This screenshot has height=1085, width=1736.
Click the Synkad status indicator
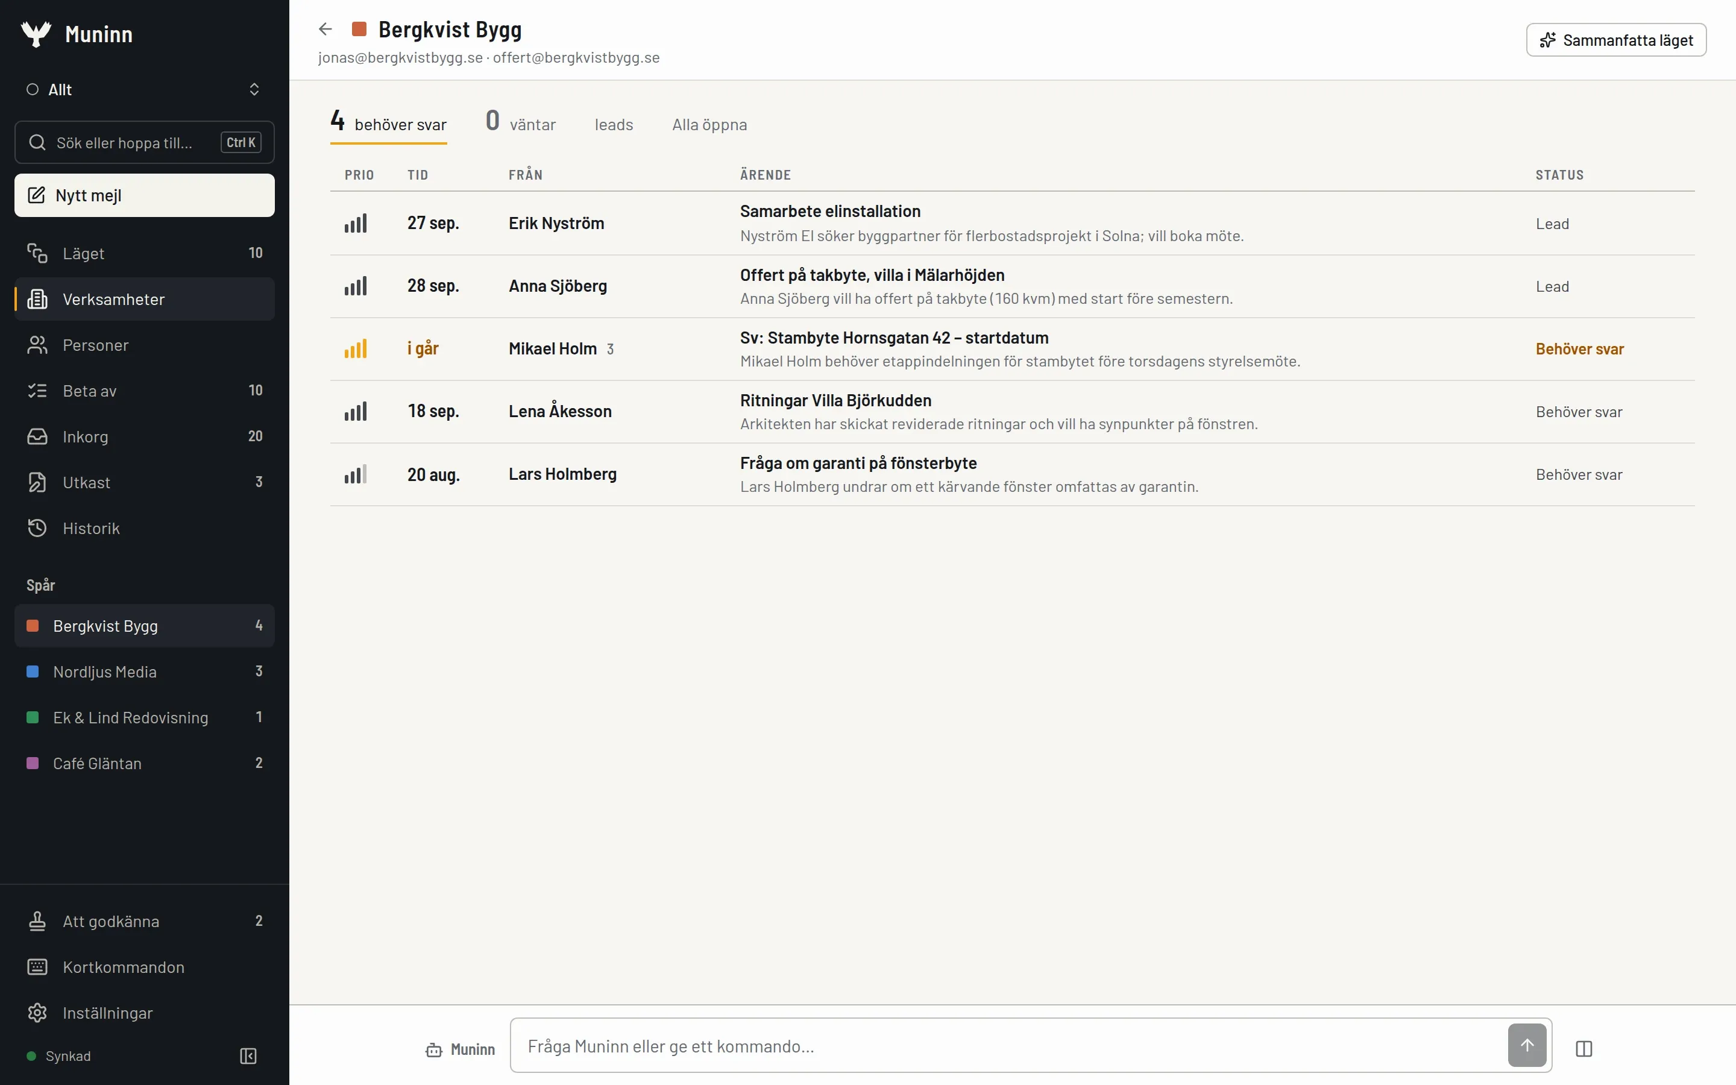tap(59, 1055)
